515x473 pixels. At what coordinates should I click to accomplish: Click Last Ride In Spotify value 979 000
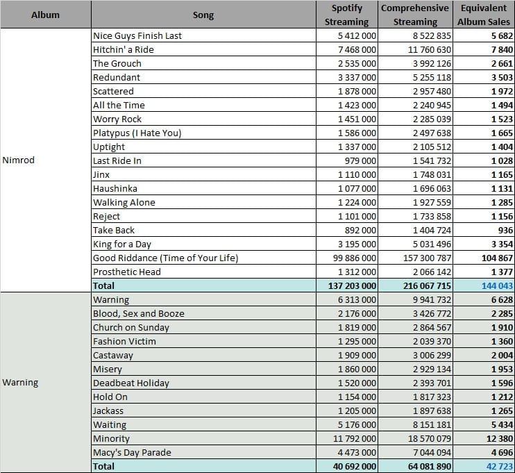(347, 160)
